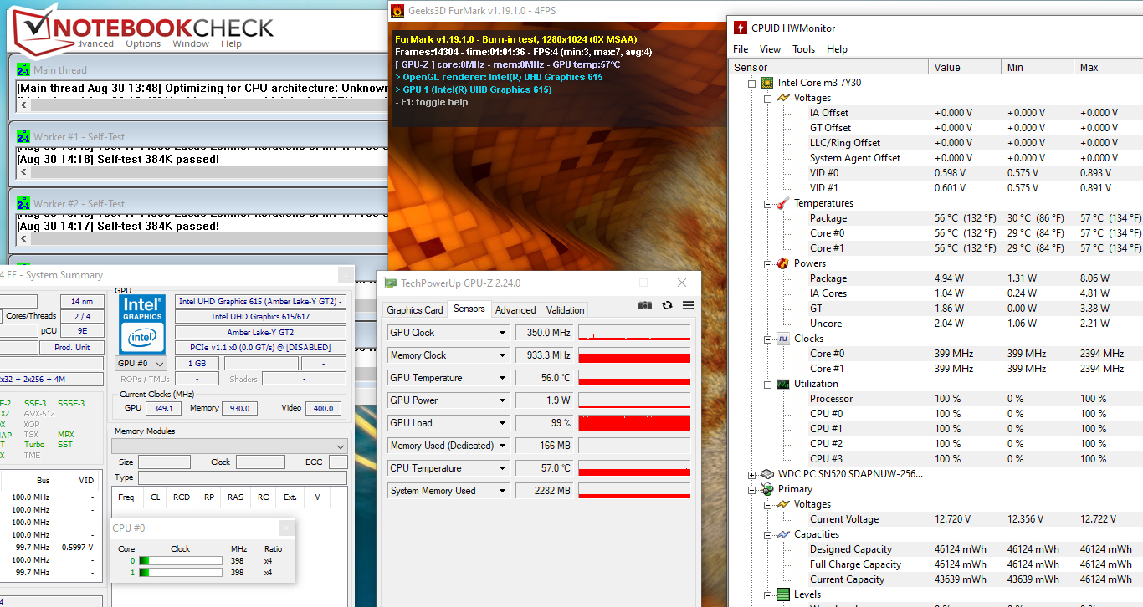Image resolution: width=1143 pixels, height=607 pixels.
Task: Switch to the Advanced tab in GPU-Z
Action: pos(515,309)
